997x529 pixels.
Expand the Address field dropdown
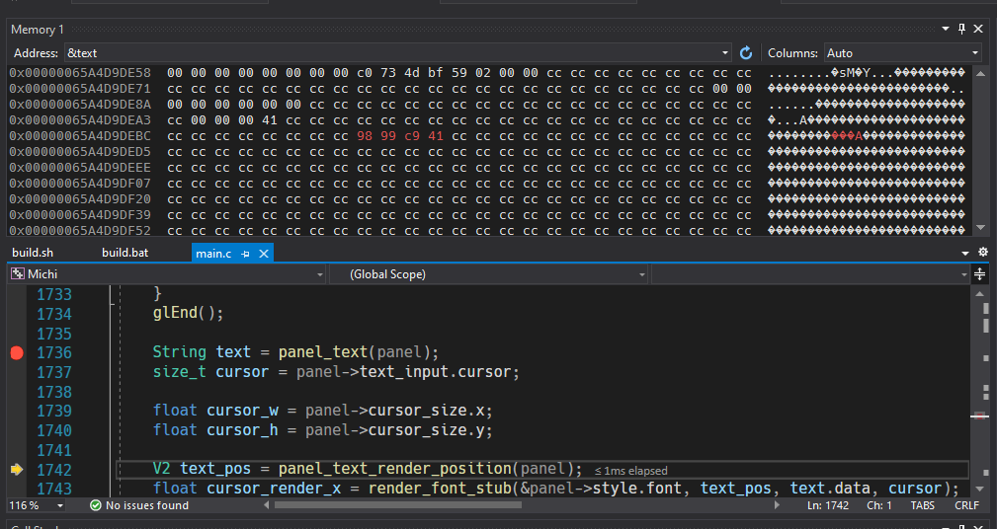pyautogui.click(x=725, y=52)
